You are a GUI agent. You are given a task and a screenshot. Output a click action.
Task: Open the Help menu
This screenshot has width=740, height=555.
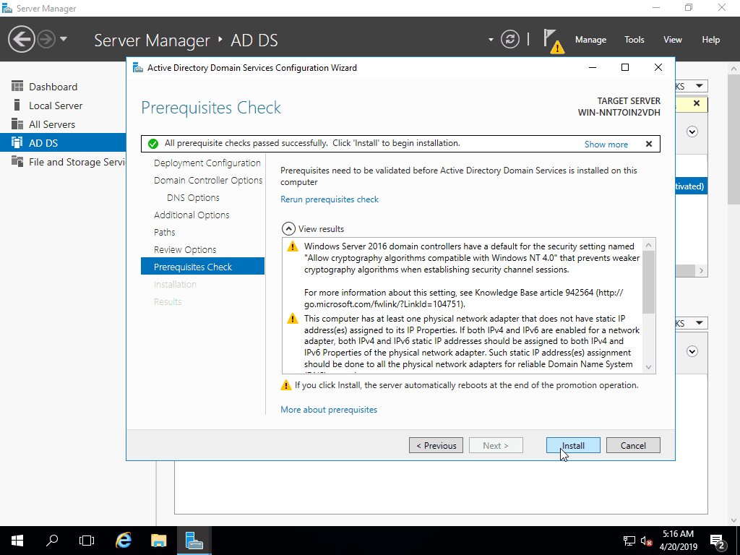(x=711, y=40)
